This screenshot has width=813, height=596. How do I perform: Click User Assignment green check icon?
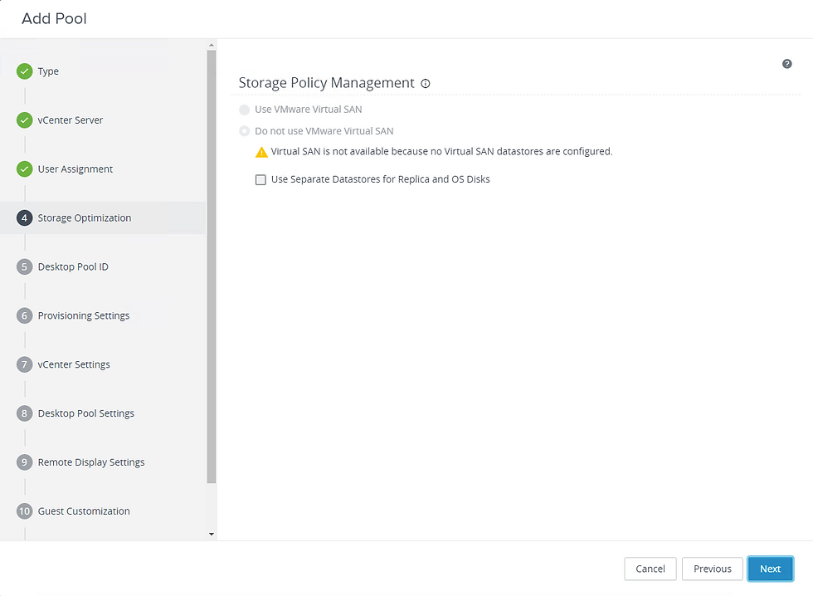(24, 169)
